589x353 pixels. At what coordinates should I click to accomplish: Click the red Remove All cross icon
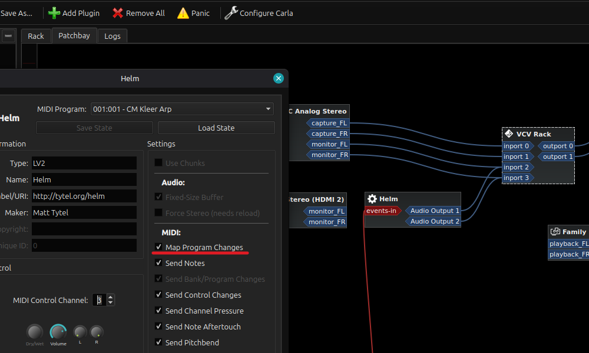pyautogui.click(x=118, y=13)
